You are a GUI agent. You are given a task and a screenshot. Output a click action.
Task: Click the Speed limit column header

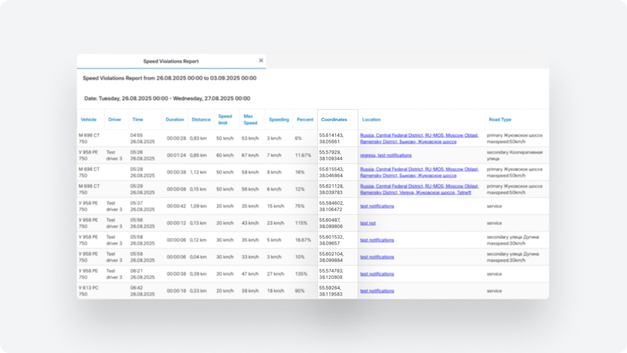click(x=225, y=120)
